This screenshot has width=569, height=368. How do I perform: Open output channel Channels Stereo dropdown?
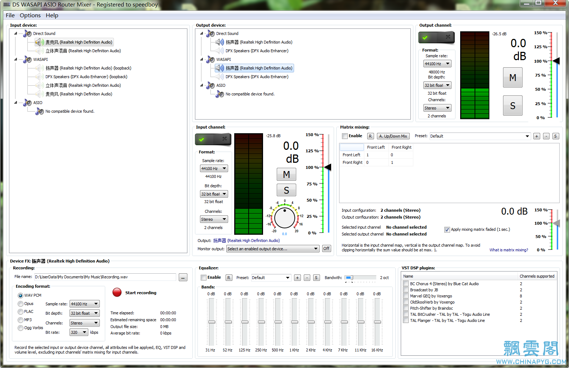437,108
